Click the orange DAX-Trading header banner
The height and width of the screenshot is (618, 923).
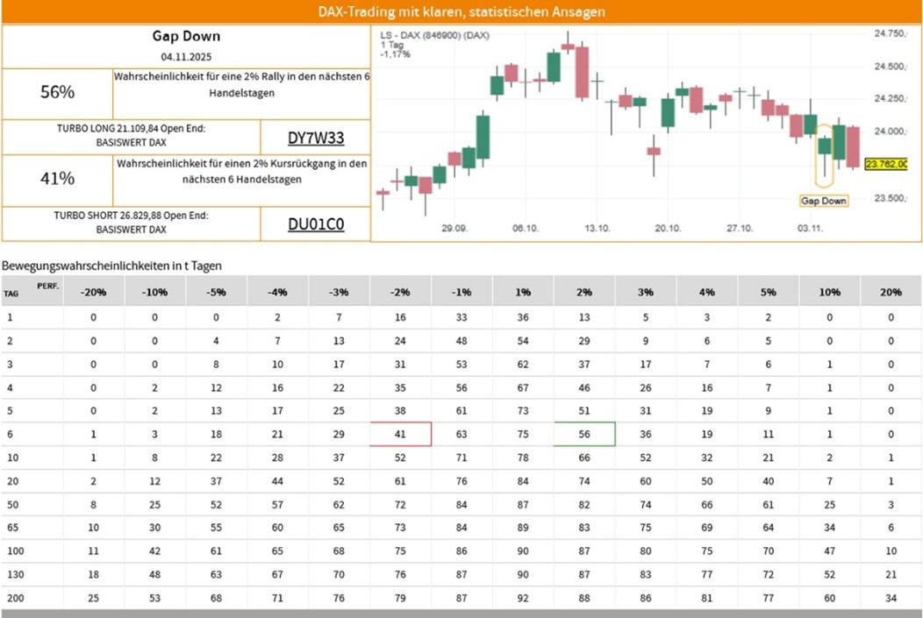click(461, 12)
